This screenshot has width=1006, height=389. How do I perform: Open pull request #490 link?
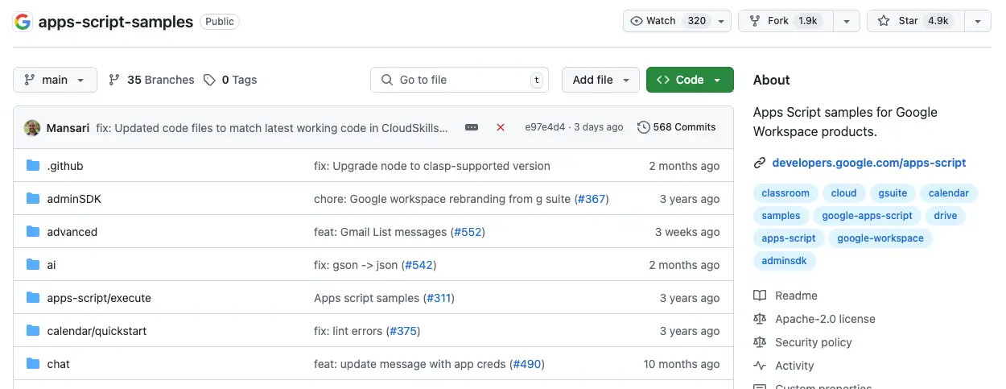click(527, 364)
